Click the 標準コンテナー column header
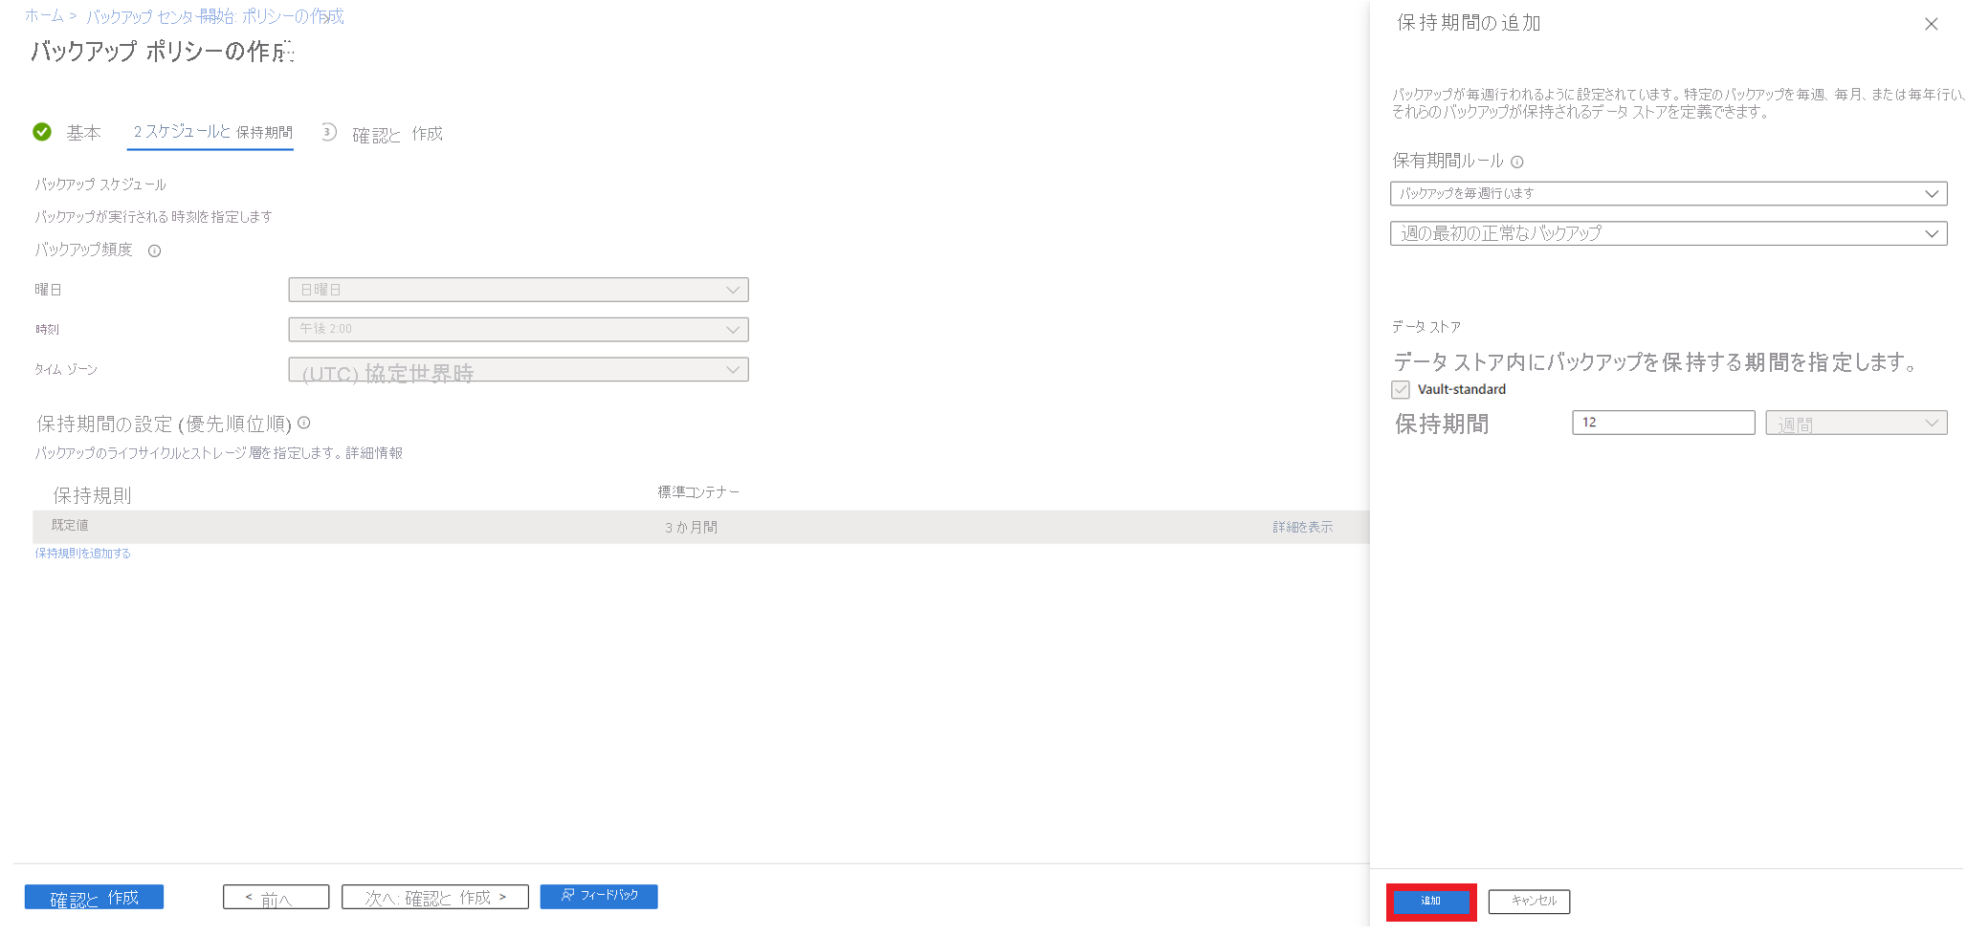The height and width of the screenshot is (936, 1967). click(x=698, y=492)
